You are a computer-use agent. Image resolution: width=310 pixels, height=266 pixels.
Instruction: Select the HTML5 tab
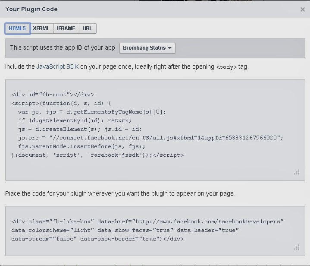click(x=17, y=28)
